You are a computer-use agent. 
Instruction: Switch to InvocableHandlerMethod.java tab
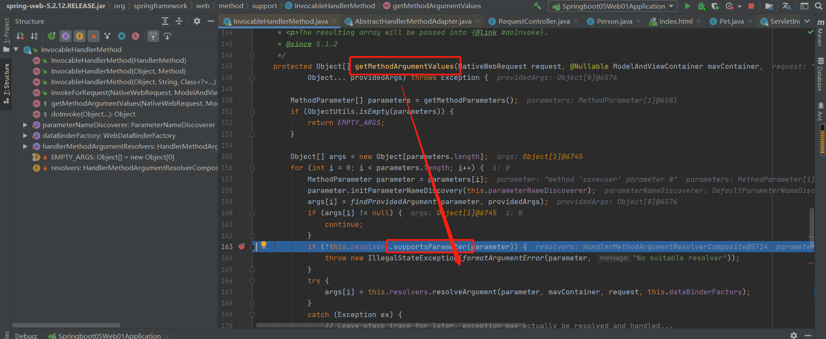point(280,21)
